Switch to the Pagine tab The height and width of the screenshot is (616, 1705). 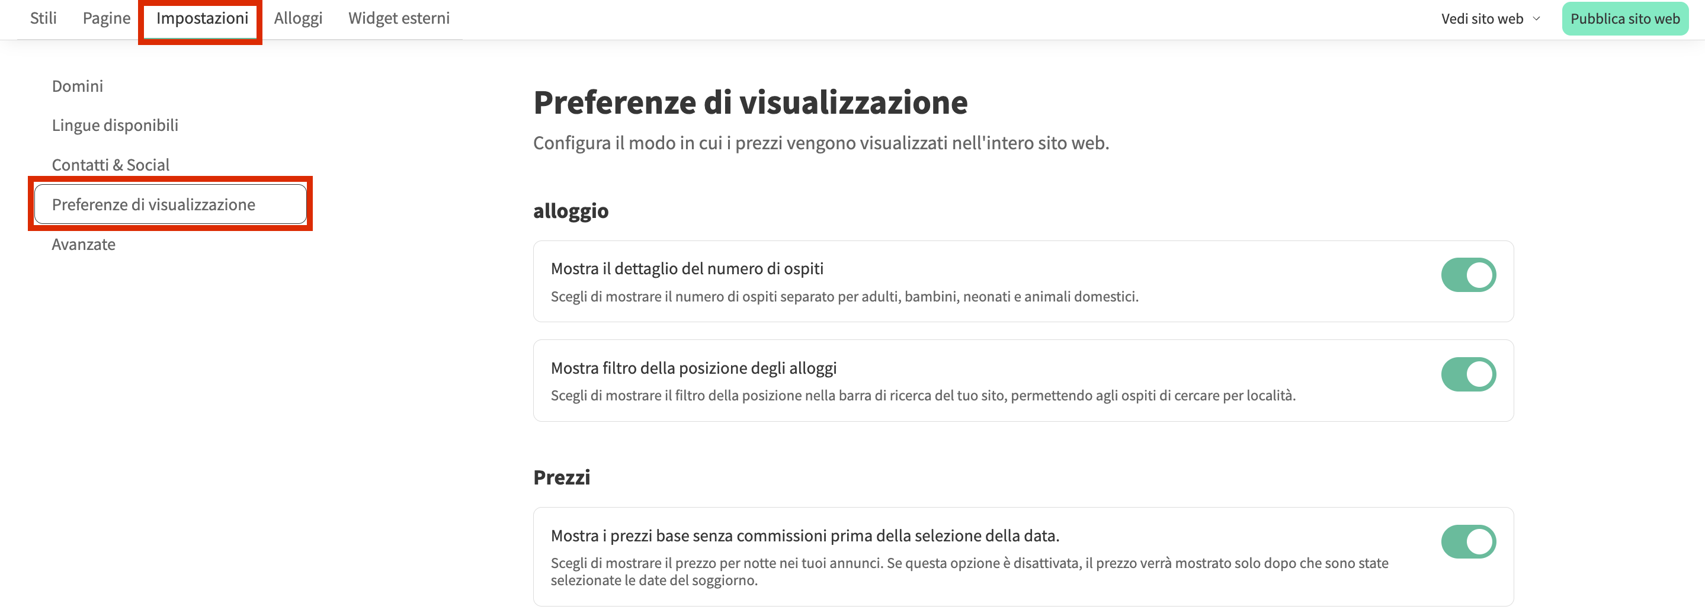click(106, 18)
